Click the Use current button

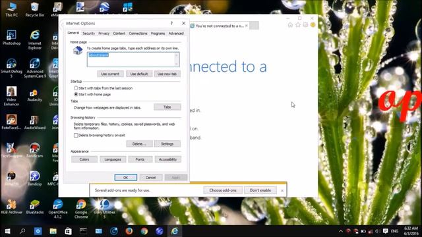(x=110, y=74)
